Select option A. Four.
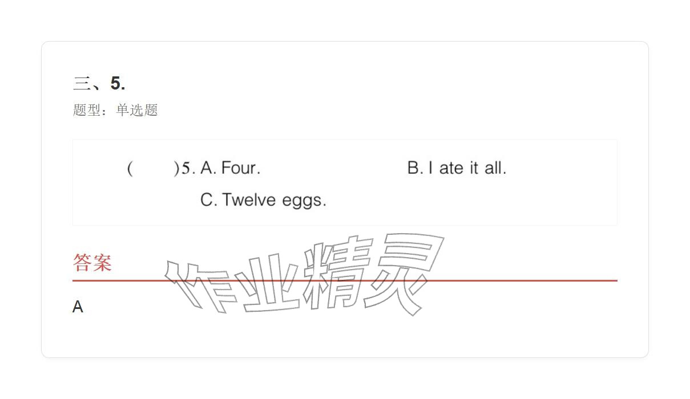Image resolution: width=690 pixels, height=399 pixels. 230,168
